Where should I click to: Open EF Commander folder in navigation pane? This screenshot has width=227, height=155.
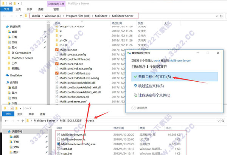click(x=21, y=53)
